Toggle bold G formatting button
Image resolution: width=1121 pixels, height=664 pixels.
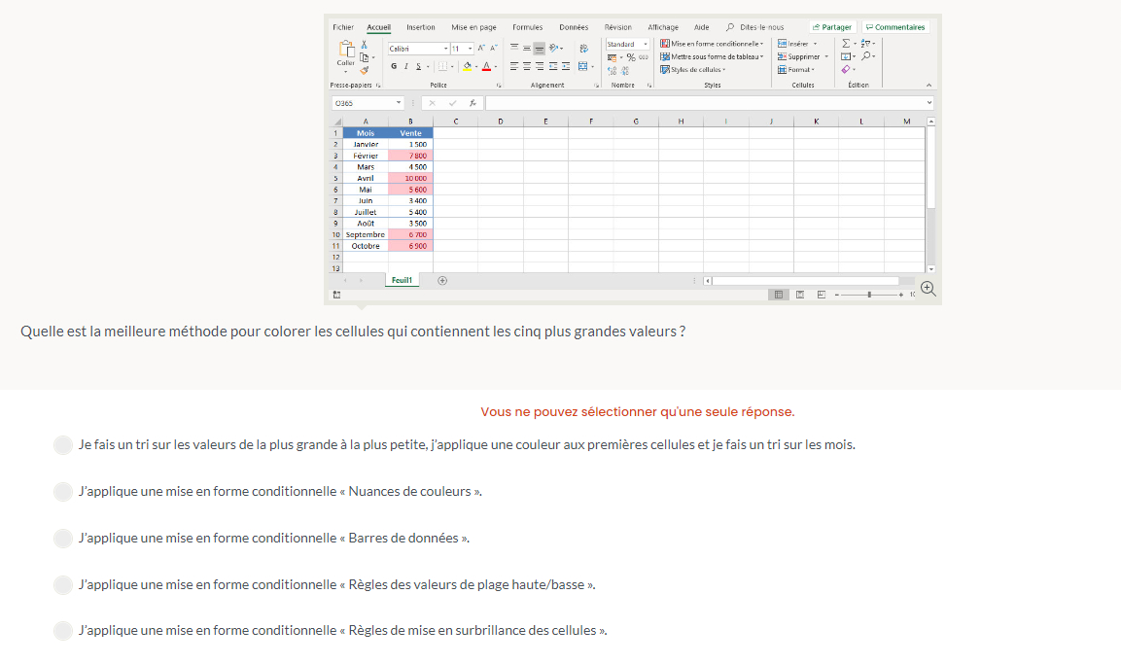pyautogui.click(x=394, y=66)
